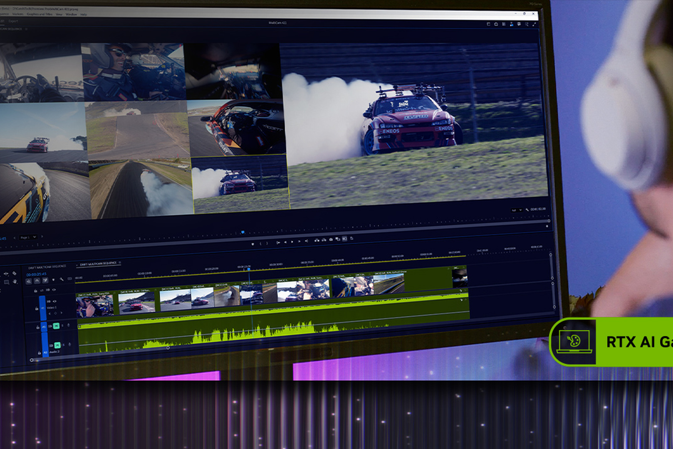Open the playback resolution Full dropdown
Viewport: 673px width, 449px height.
[517, 210]
